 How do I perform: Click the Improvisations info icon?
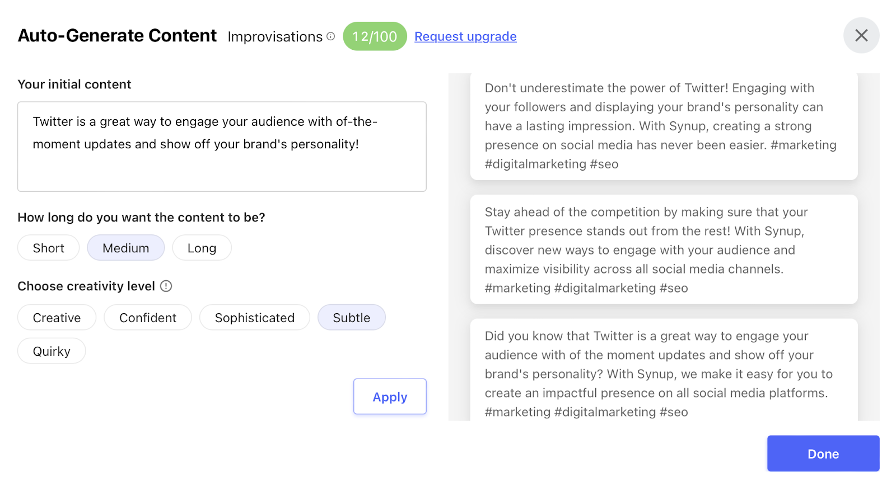pos(331,36)
